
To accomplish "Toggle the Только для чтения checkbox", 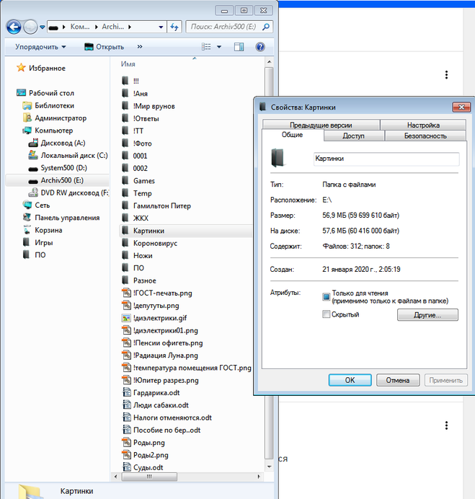I will pyautogui.click(x=327, y=296).
